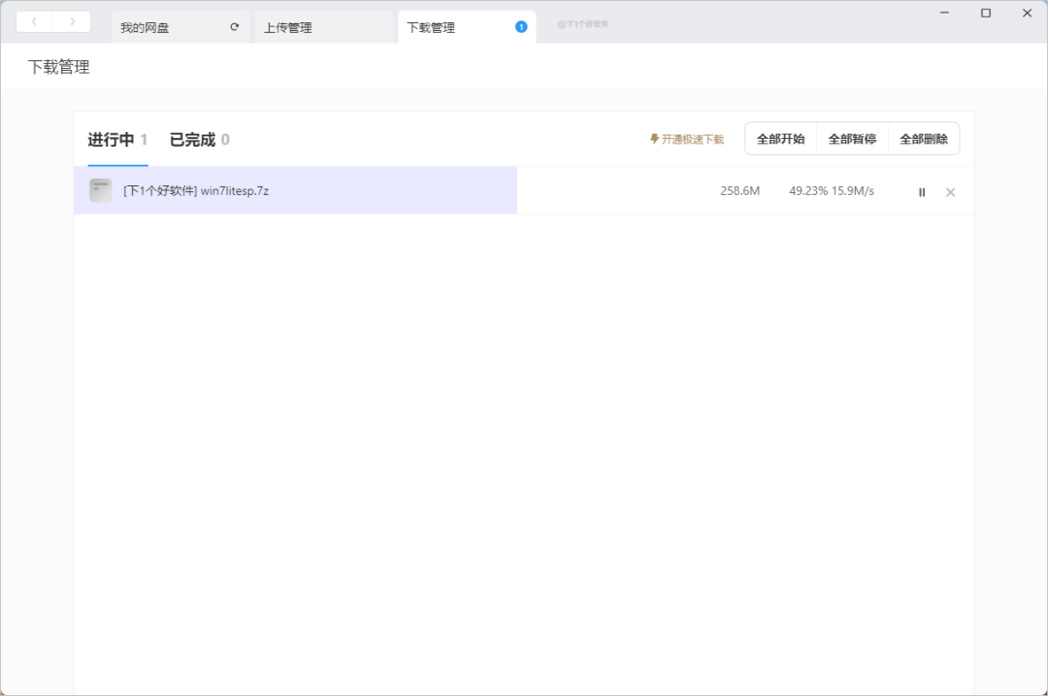
Task: Switch to the 我的网盘 tab
Action: point(146,27)
